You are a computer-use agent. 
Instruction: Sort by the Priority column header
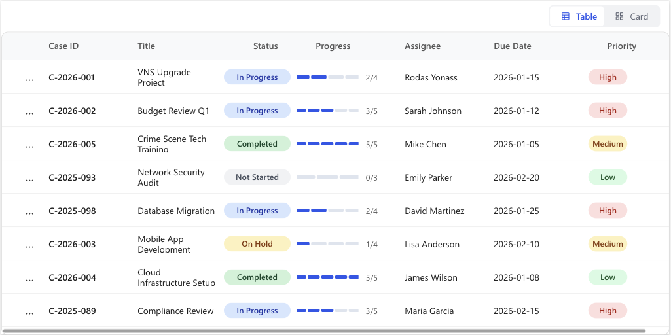tap(621, 46)
